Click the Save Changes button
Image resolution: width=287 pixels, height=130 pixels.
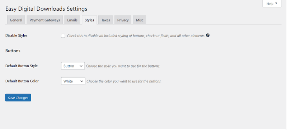click(18, 98)
